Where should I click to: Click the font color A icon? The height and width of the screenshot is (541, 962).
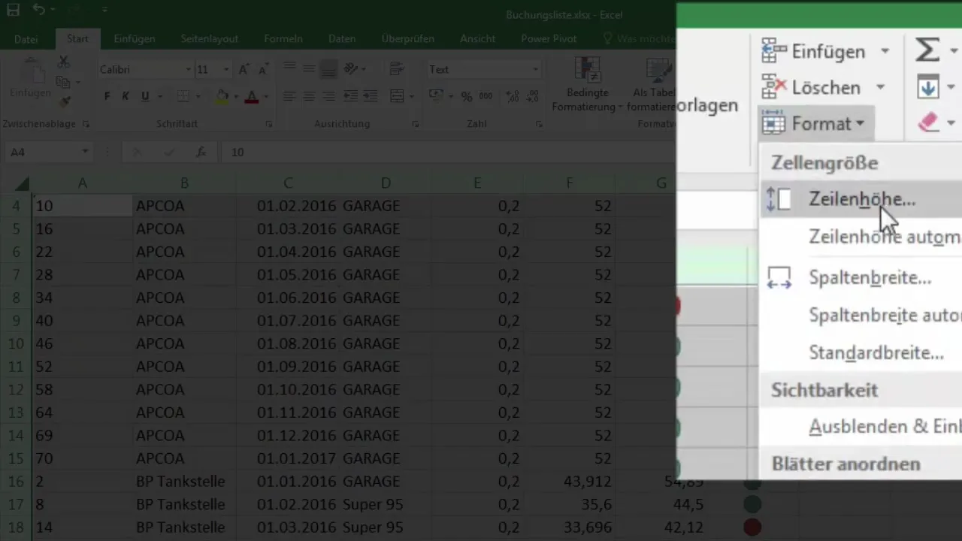[251, 96]
